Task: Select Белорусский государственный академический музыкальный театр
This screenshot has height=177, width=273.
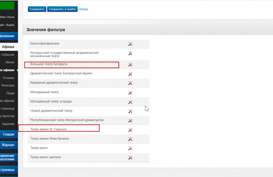Action: pyautogui.click(x=64, y=54)
